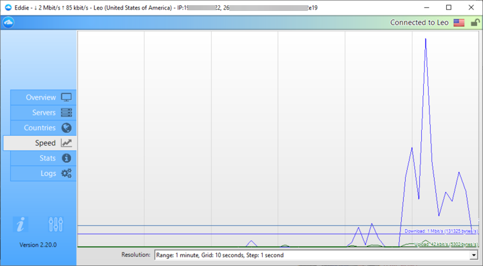Viewport: 483px width, 266px height.
Task: Click the Servers rack icon
Action: 66,113
